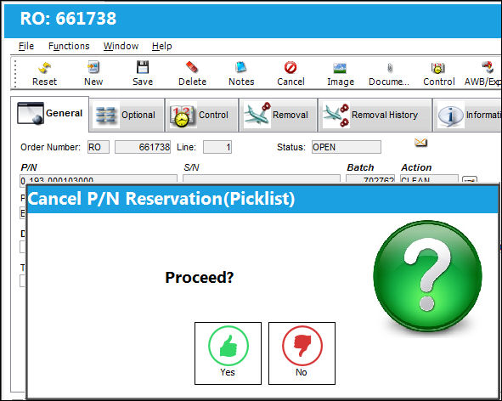The width and height of the screenshot is (502, 401).
Task: Open the Help menu
Action: pyautogui.click(x=161, y=46)
